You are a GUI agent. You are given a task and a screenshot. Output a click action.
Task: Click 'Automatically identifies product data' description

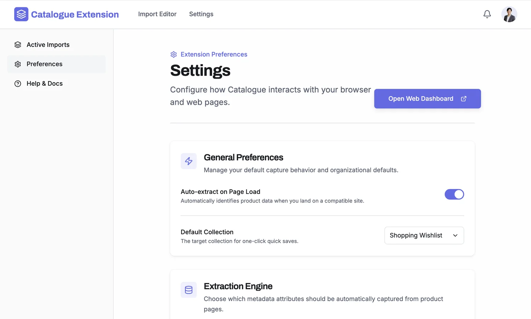(272, 201)
